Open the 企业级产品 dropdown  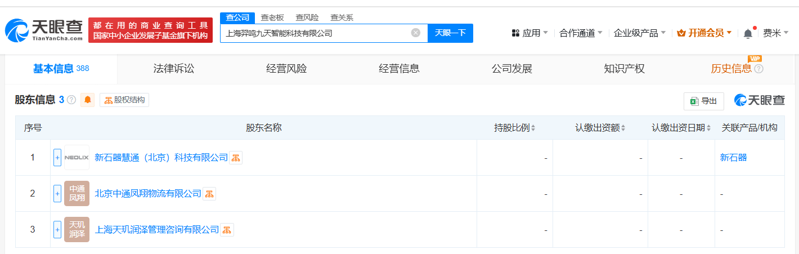pos(639,33)
